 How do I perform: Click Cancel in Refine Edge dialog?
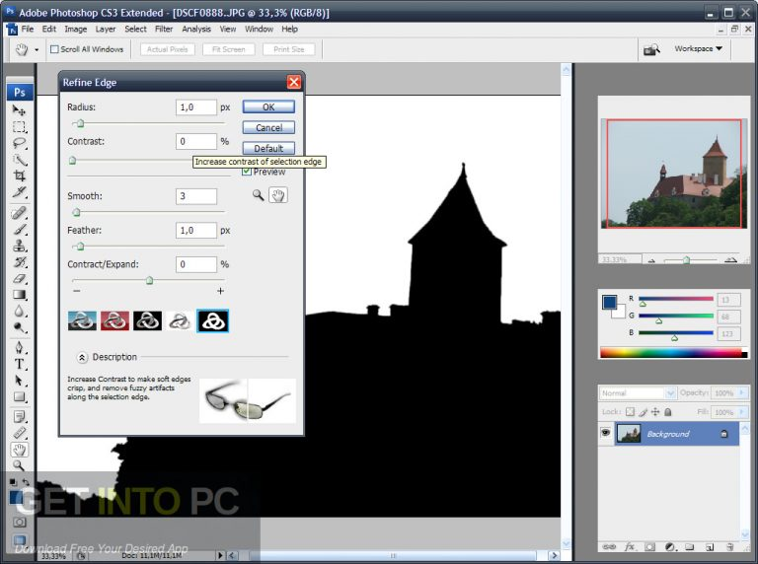click(x=268, y=127)
